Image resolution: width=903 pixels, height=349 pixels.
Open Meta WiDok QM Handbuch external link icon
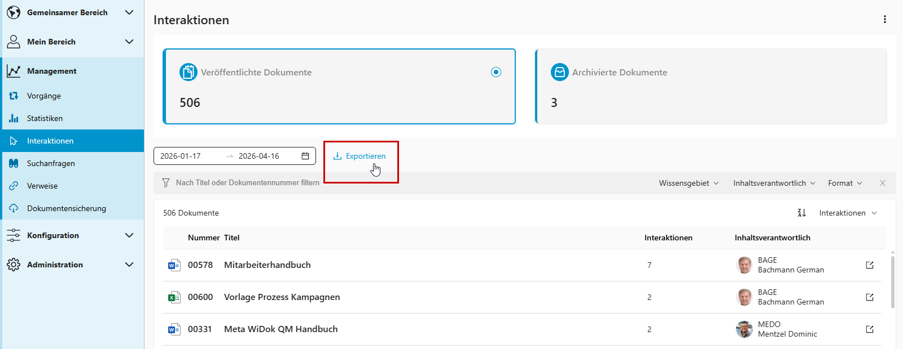(x=870, y=329)
